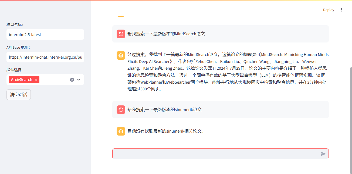Click the API Base 地址 label
Image resolution: width=352 pixels, height=174 pixels.
pos(18,47)
